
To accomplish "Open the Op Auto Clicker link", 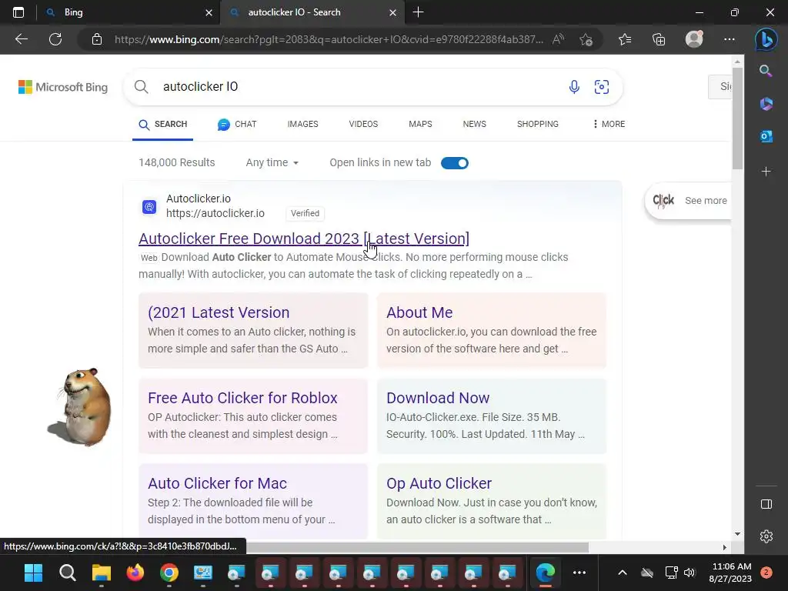I will [x=439, y=483].
